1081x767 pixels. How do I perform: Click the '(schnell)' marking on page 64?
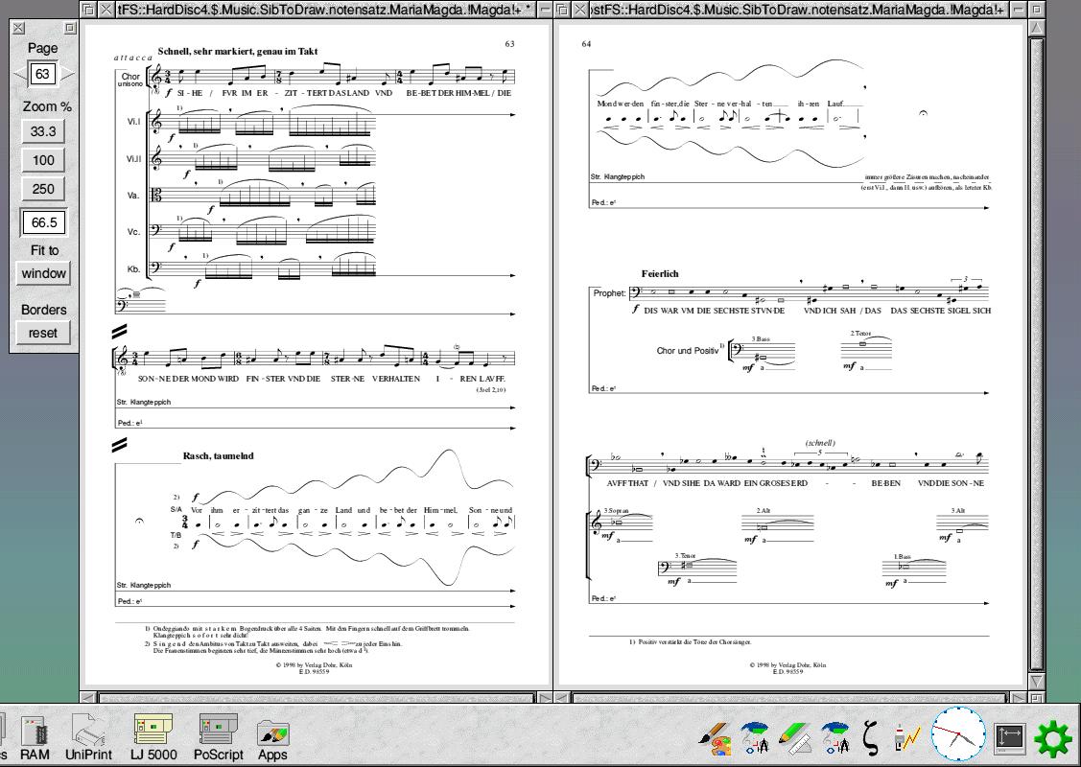pyautogui.click(x=820, y=443)
